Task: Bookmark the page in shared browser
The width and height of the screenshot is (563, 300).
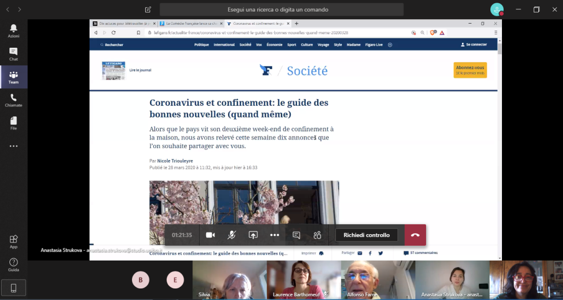Action: [x=139, y=32]
